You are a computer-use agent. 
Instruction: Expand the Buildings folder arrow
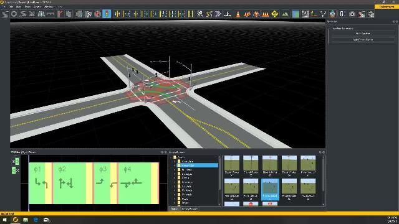[x=175, y=169]
